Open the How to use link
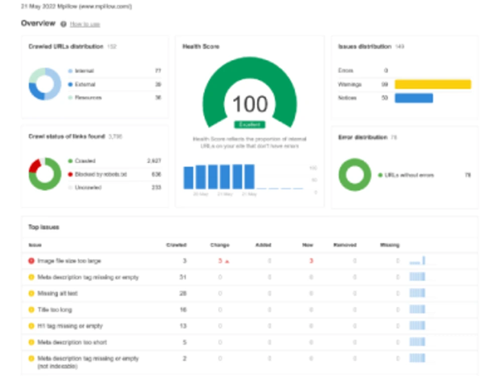The width and height of the screenshot is (502, 376). (x=85, y=24)
